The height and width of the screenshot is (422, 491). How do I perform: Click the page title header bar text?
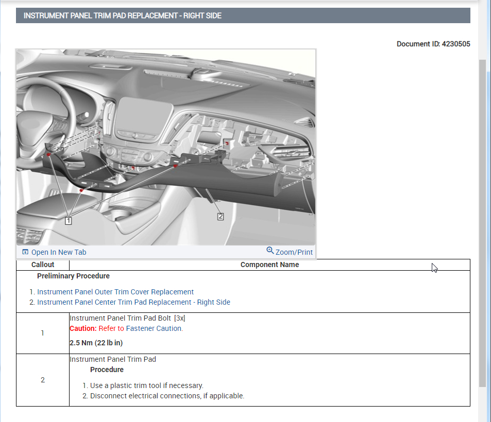[x=123, y=15]
